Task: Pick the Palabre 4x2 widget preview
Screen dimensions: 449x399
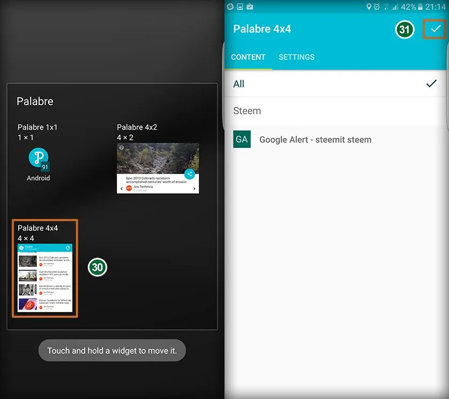Action: [x=158, y=168]
